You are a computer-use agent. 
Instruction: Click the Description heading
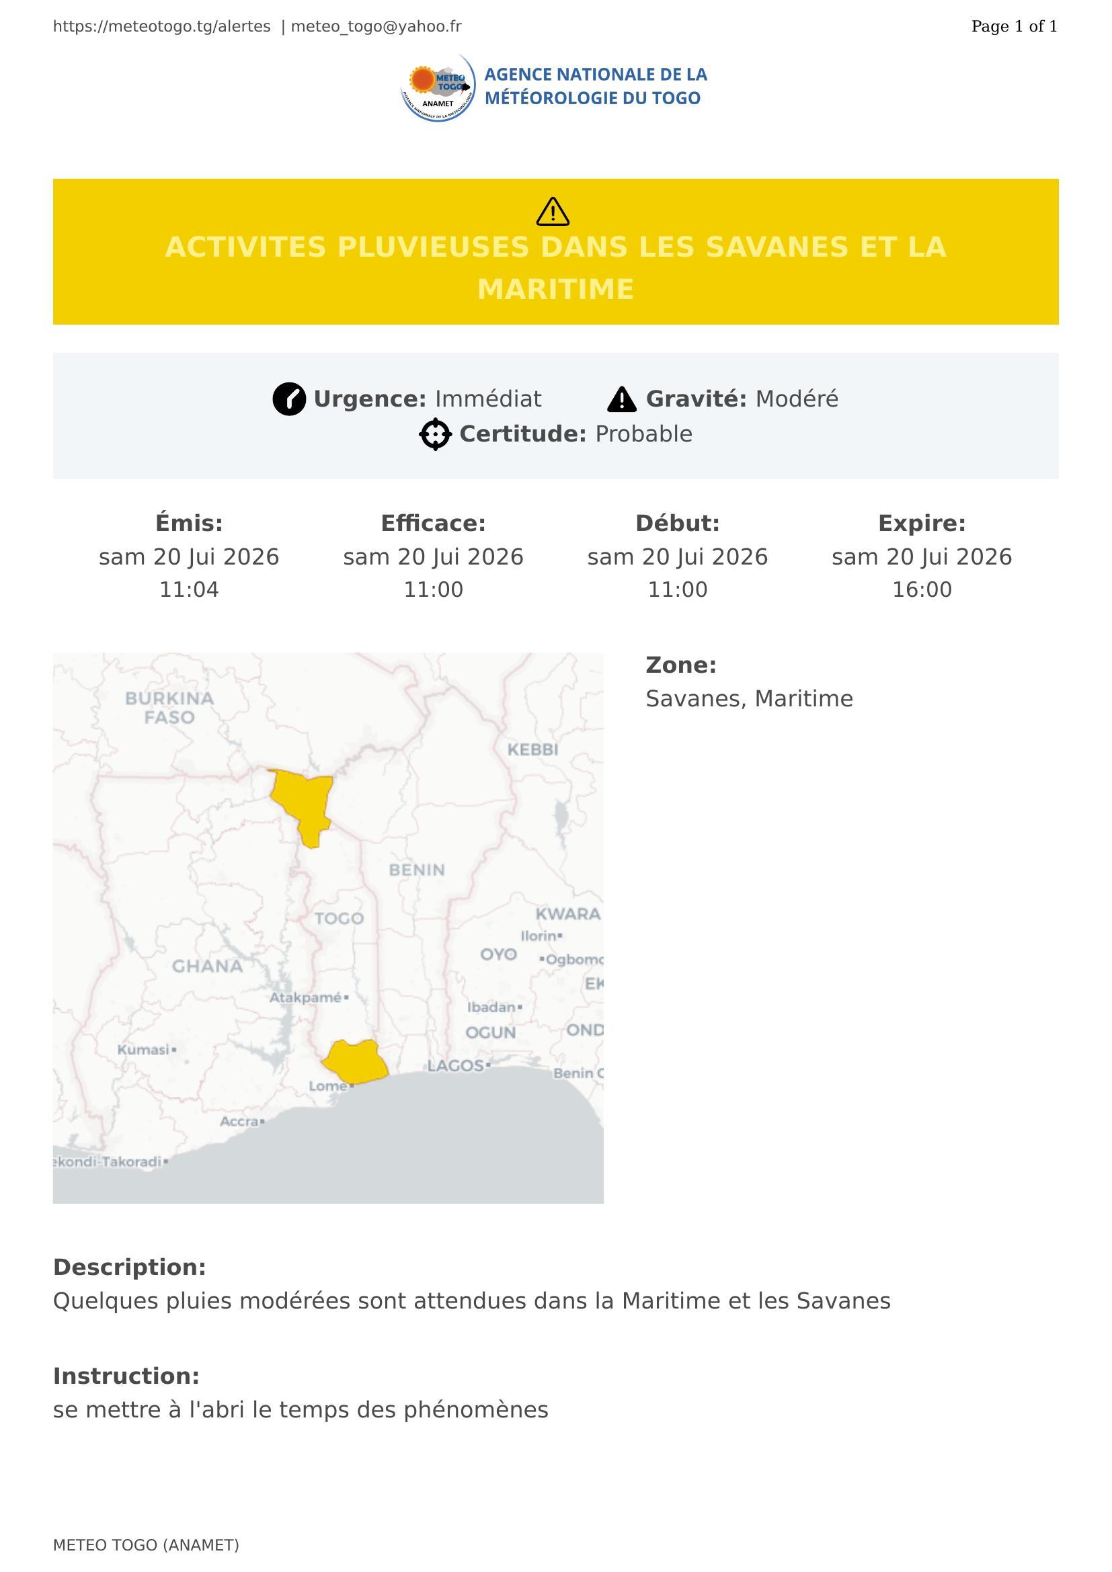129,1268
